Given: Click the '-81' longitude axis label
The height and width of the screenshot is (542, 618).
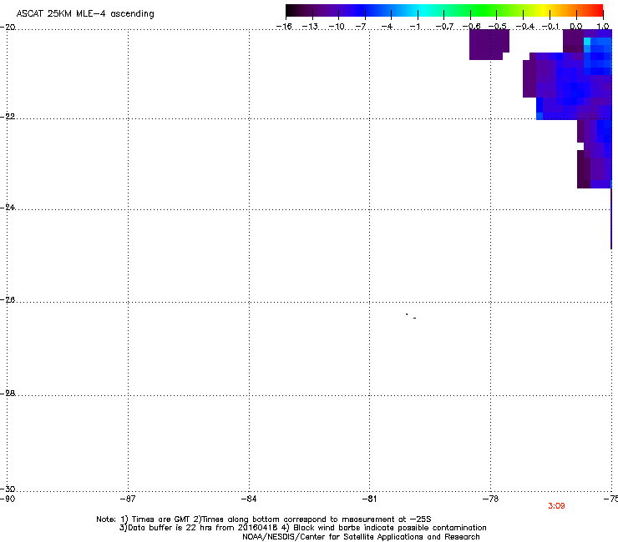Looking at the screenshot, I should 370,499.
